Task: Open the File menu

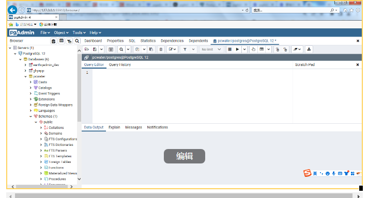Action: pyautogui.click(x=45, y=33)
